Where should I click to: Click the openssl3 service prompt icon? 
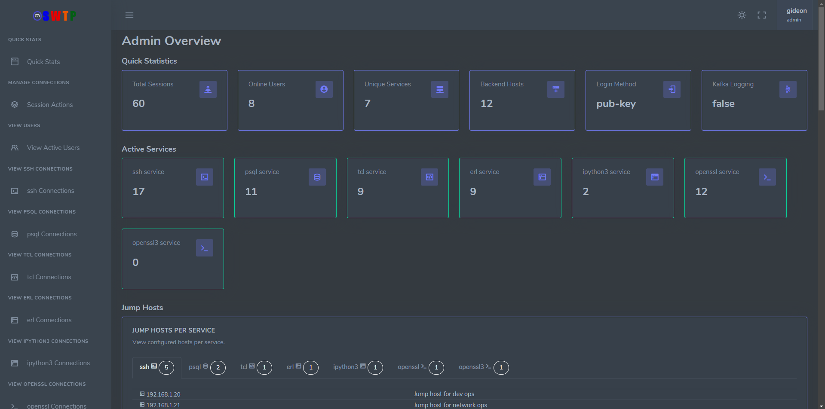click(204, 248)
